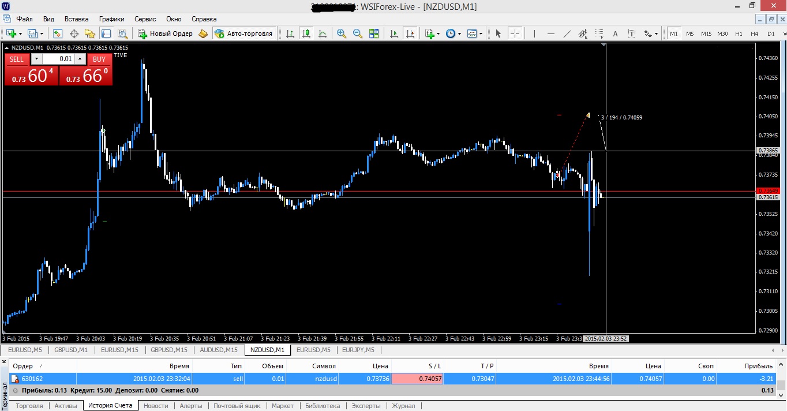Open the new chart tool

(x=12, y=33)
